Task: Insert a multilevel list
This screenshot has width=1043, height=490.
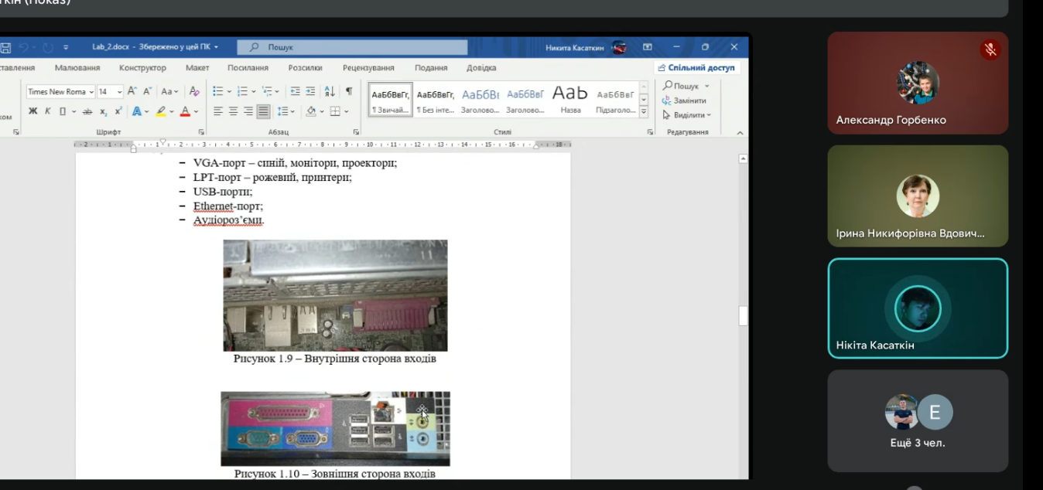Action: [x=268, y=91]
